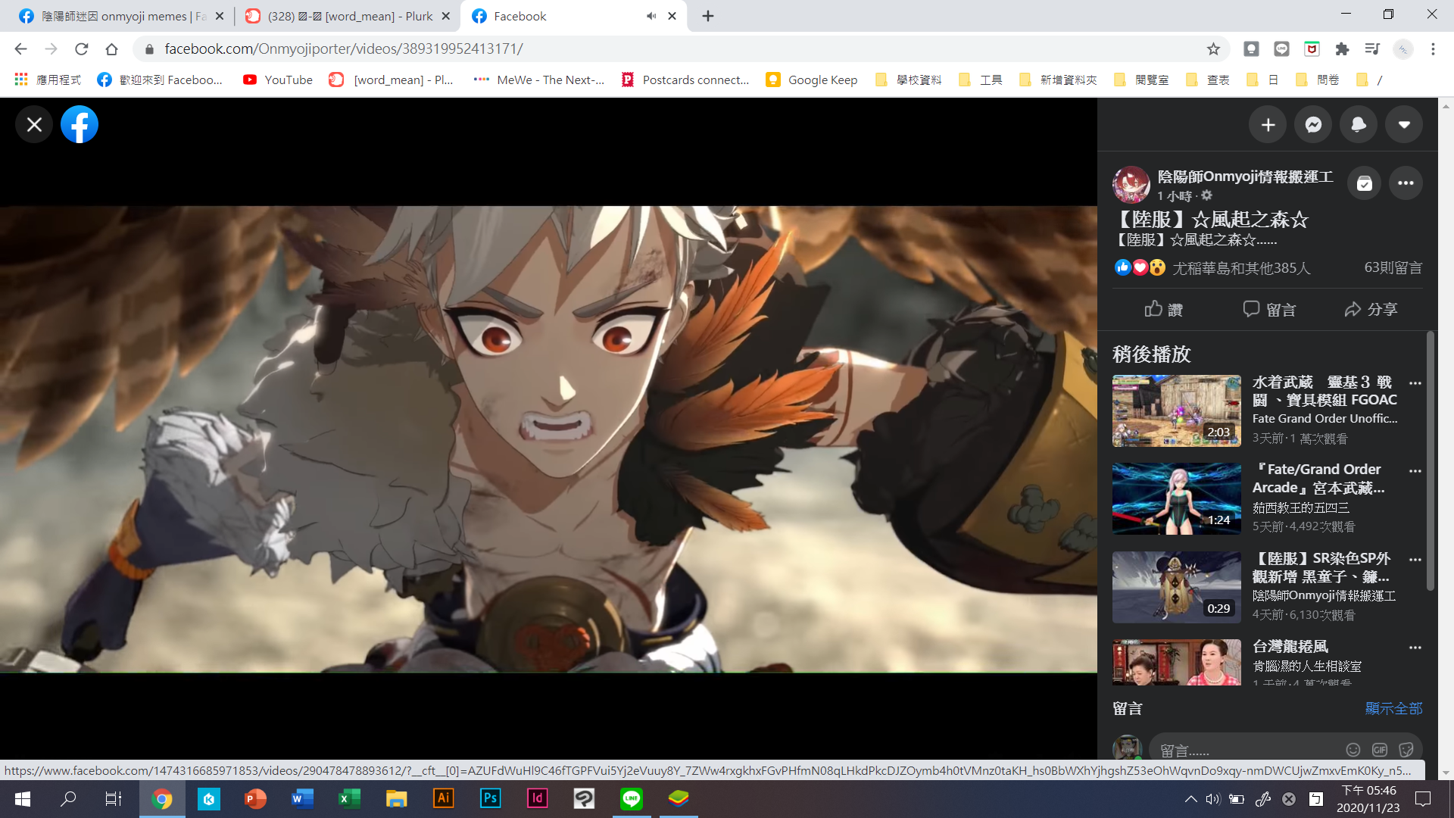Image resolution: width=1454 pixels, height=818 pixels.
Task: Play the SR染色SP外觀 video thumbnail
Action: click(x=1176, y=587)
